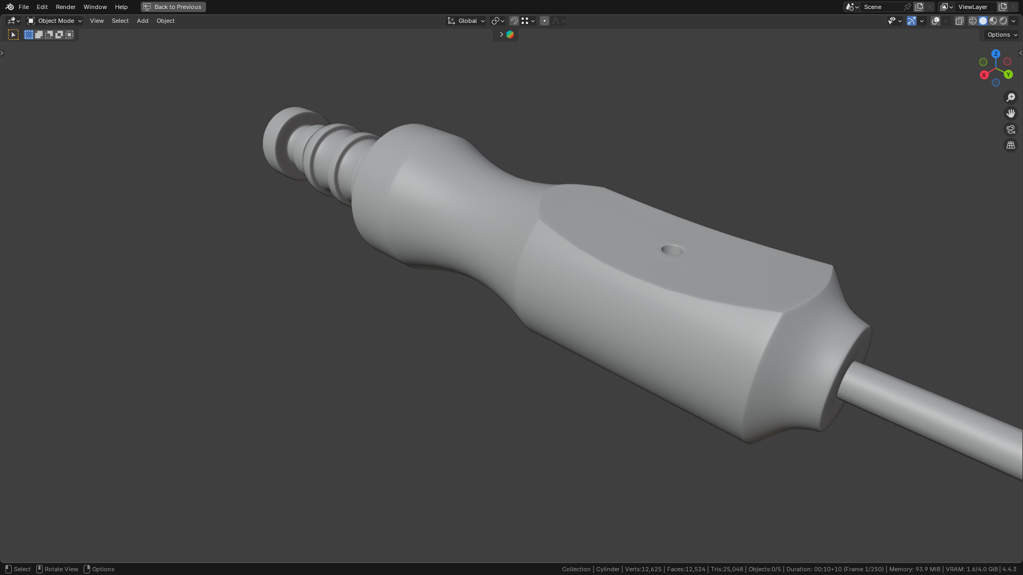Open the Window menu
The image size is (1023, 575).
[x=95, y=7]
